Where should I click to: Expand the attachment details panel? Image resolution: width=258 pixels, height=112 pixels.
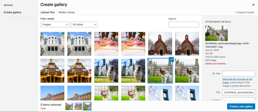244,13
